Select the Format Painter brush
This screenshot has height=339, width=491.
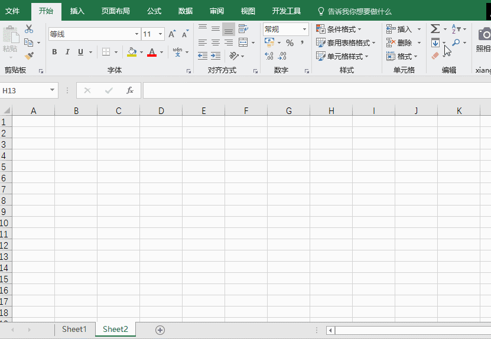tap(29, 56)
